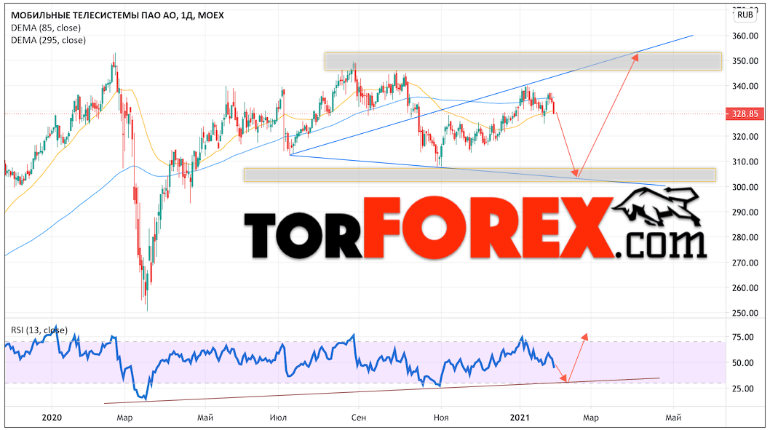Click the 340.00 price axis label
This screenshot has height=430, width=770.
point(745,86)
